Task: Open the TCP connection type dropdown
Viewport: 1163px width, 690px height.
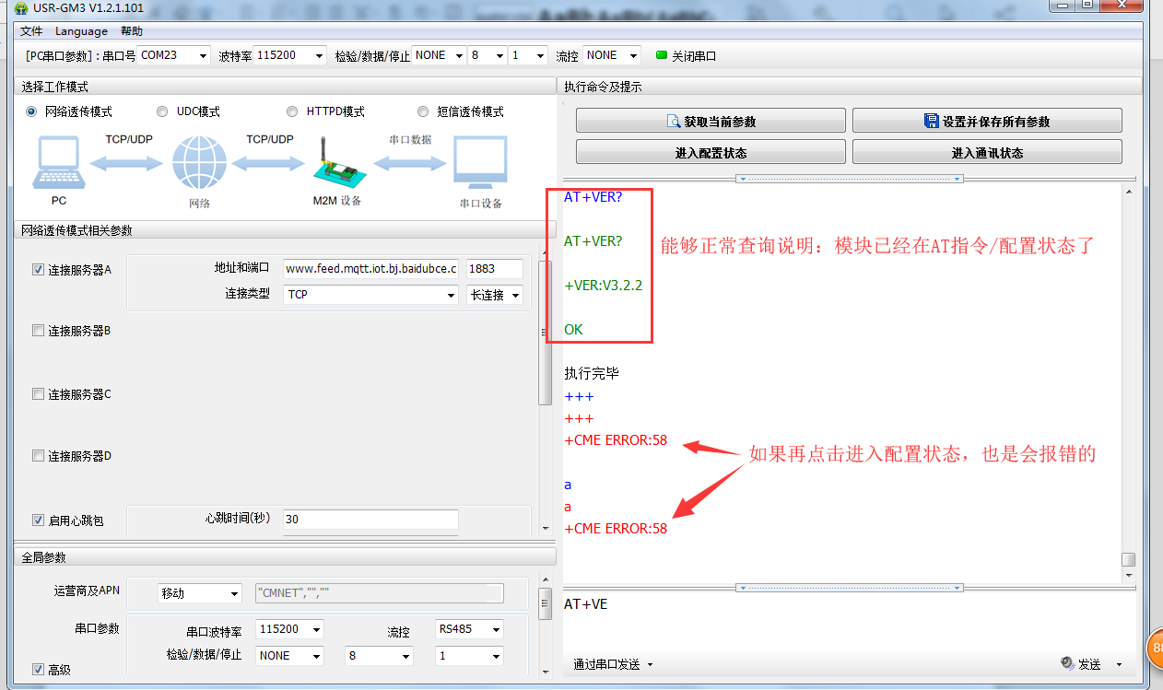Action: click(371, 295)
